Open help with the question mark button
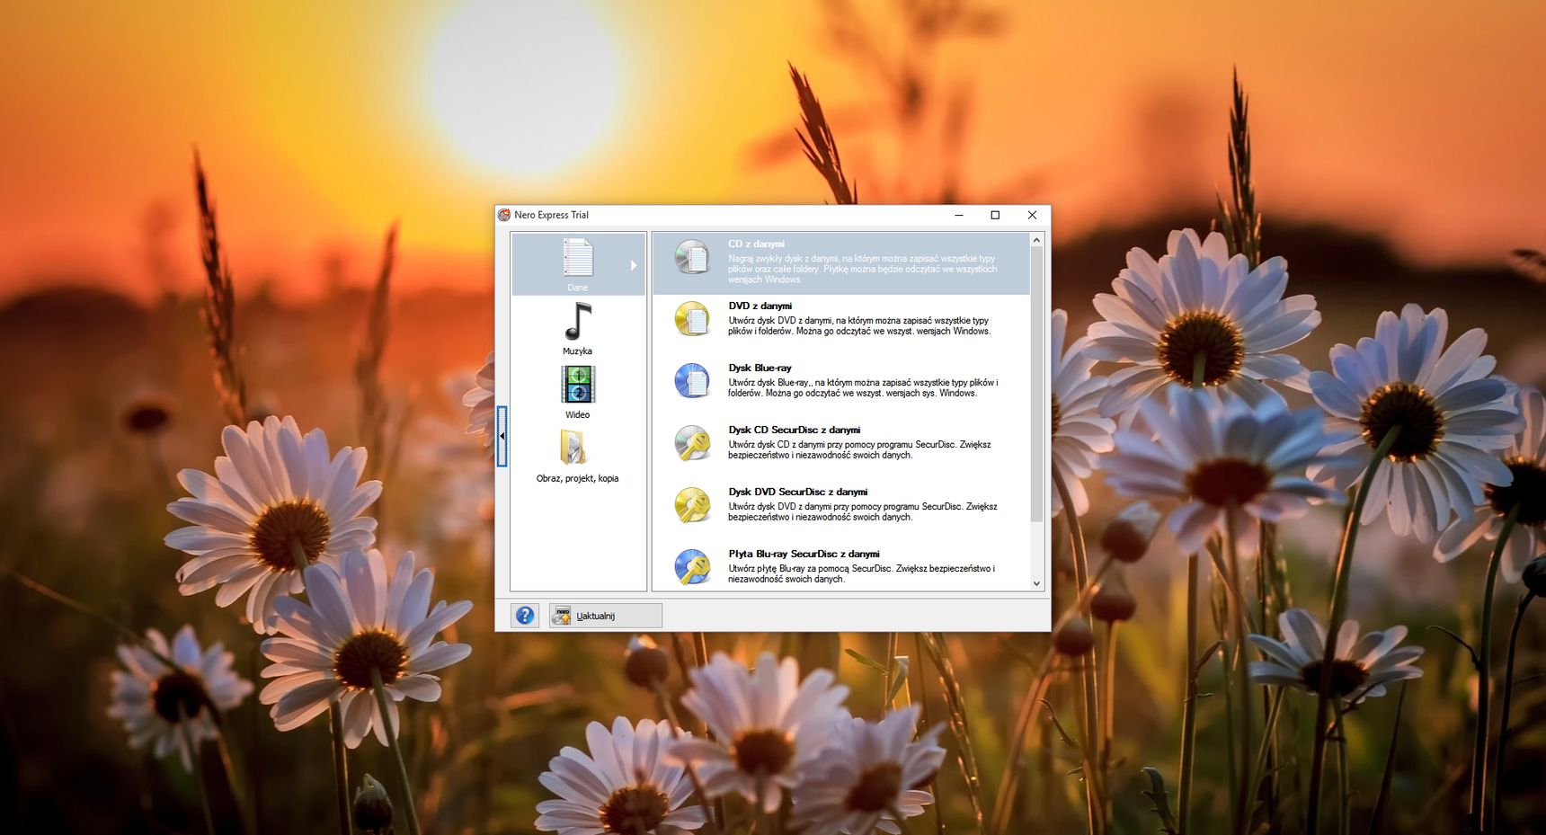This screenshot has height=835, width=1546. (525, 616)
